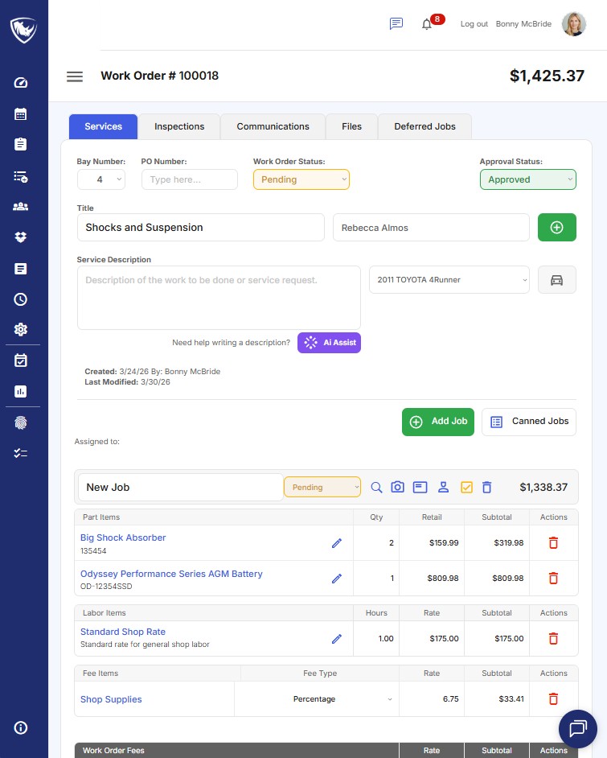The width and height of the screenshot is (607, 758).
Task: Click the Rebecca Almos customer field
Action: tap(431, 227)
